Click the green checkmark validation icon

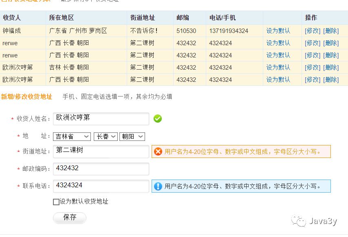point(158,118)
